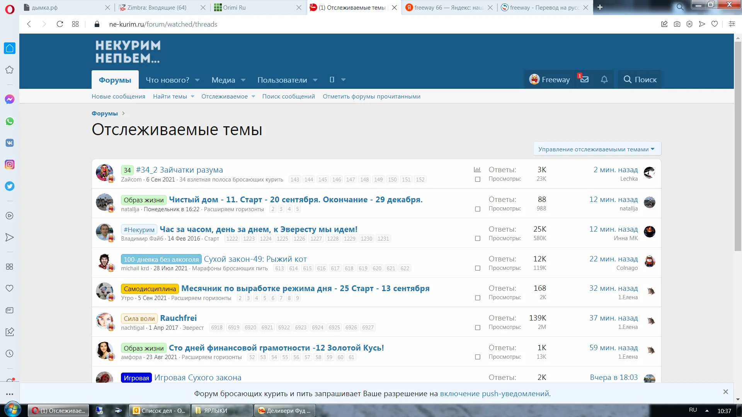Select the checkbox for Чистый дом thread
Viewport: 742px width, 417px height.
[478, 209]
